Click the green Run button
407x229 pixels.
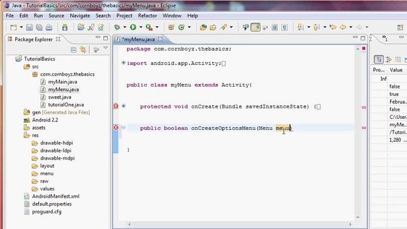[x=133, y=27]
